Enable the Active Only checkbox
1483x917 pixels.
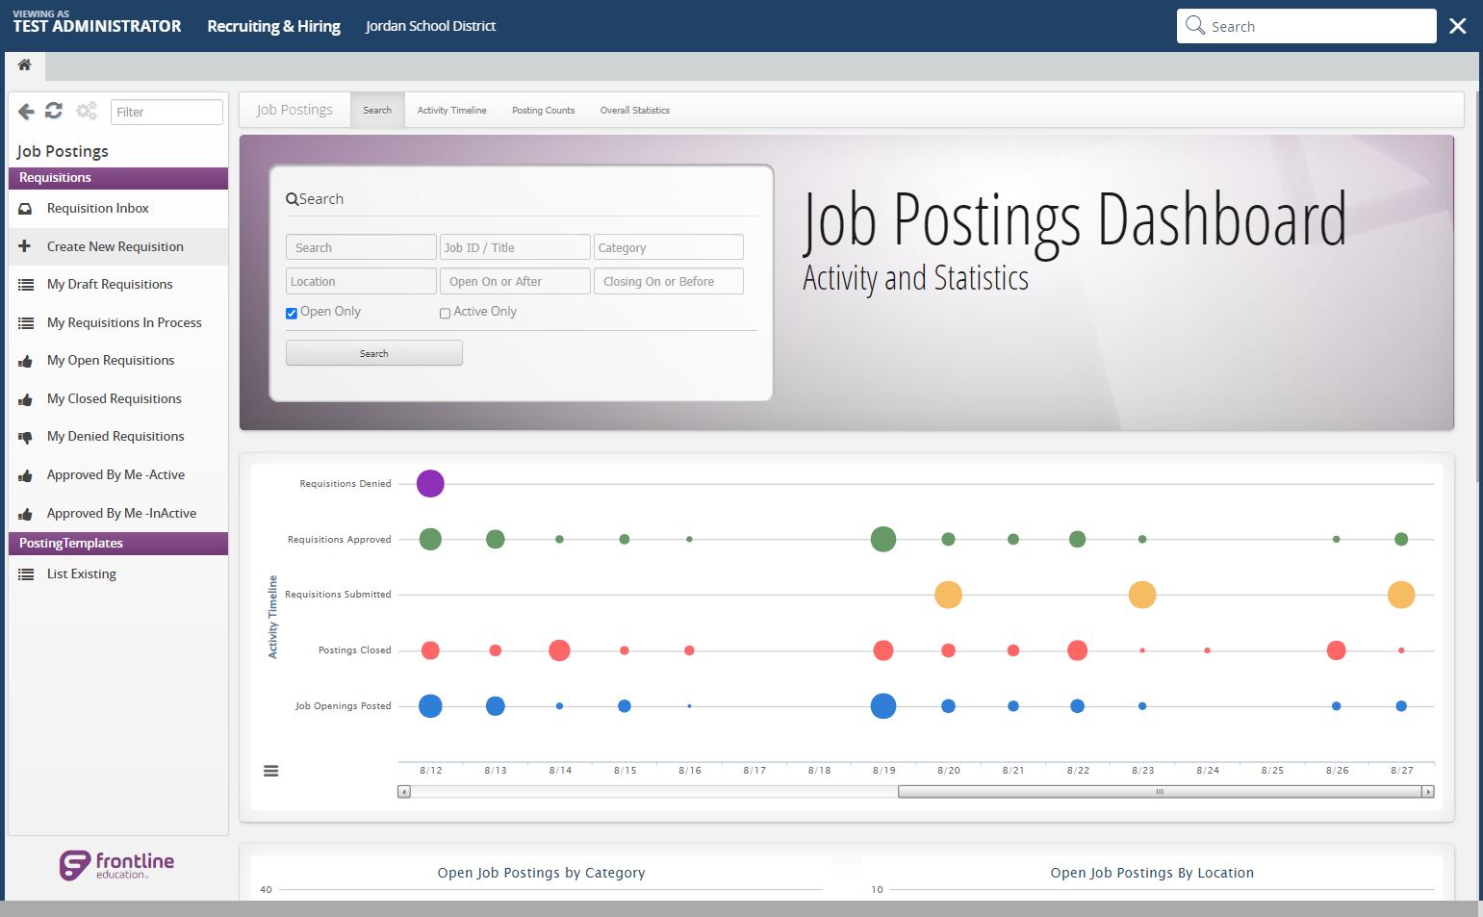[445, 313]
